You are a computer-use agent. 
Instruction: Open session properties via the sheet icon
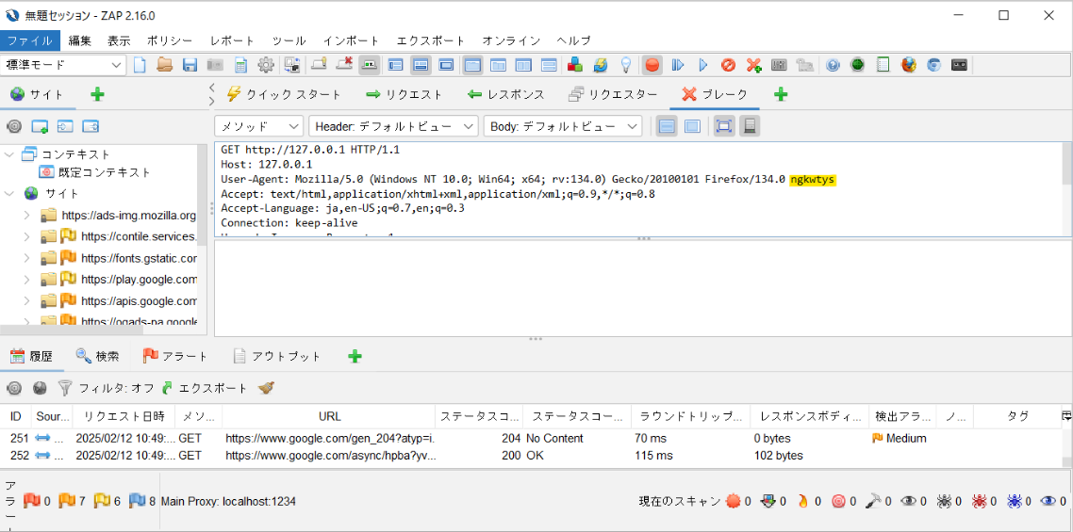coord(240,65)
